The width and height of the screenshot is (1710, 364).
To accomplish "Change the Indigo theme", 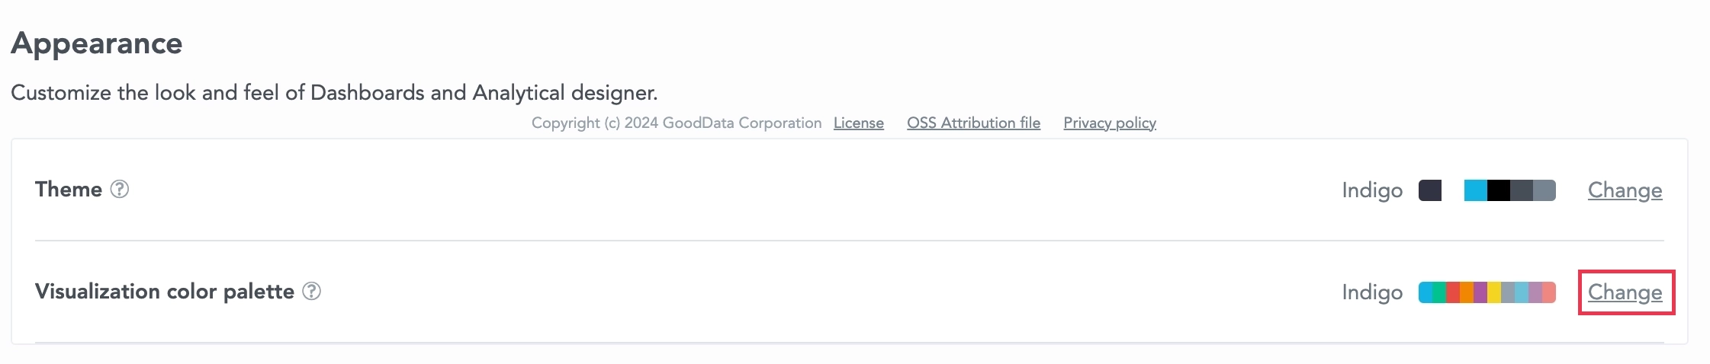I will click(1625, 190).
